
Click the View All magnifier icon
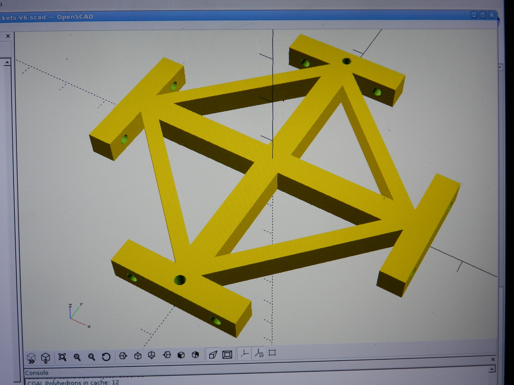tap(62, 357)
